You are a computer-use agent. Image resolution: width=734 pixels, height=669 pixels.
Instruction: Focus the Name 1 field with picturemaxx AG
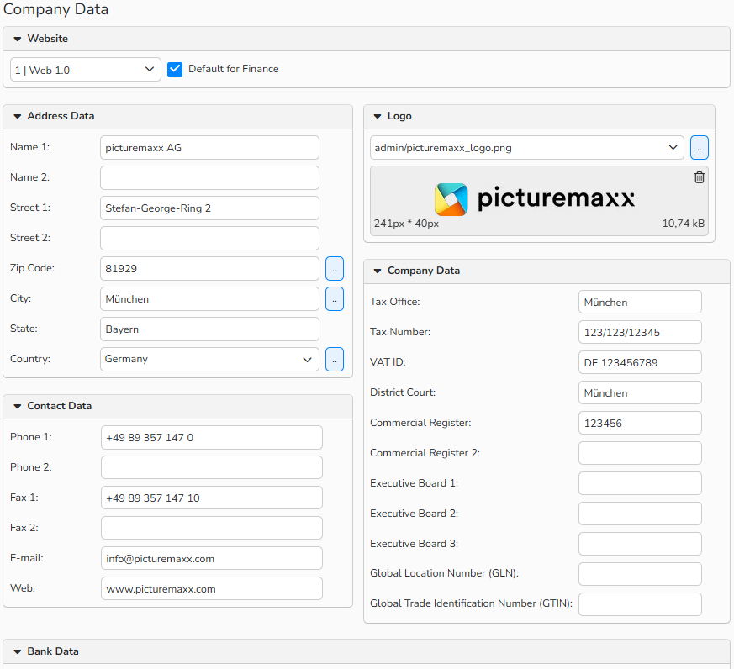(x=209, y=148)
